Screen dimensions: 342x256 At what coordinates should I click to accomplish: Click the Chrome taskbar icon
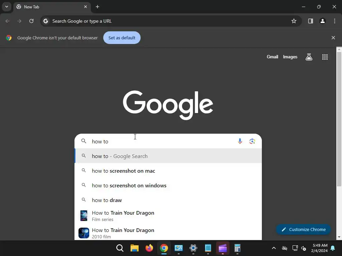tap(164, 248)
